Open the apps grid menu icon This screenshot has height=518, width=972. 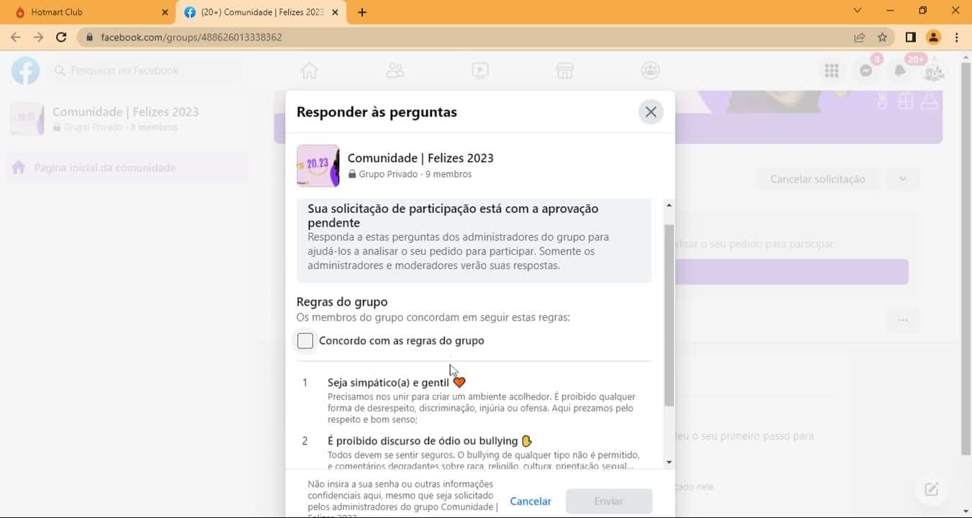pos(832,71)
